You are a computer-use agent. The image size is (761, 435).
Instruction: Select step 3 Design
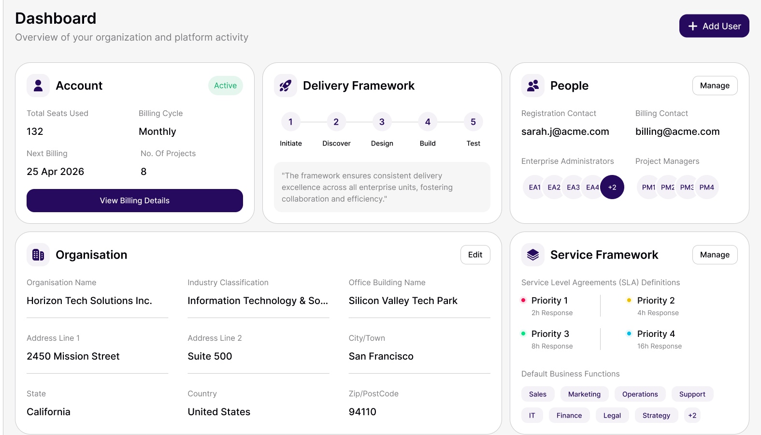382,122
